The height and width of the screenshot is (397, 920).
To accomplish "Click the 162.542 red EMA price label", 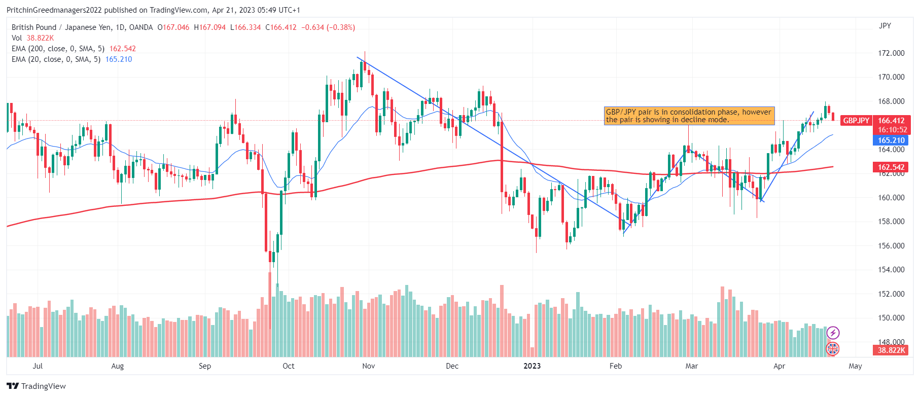I will coord(892,167).
